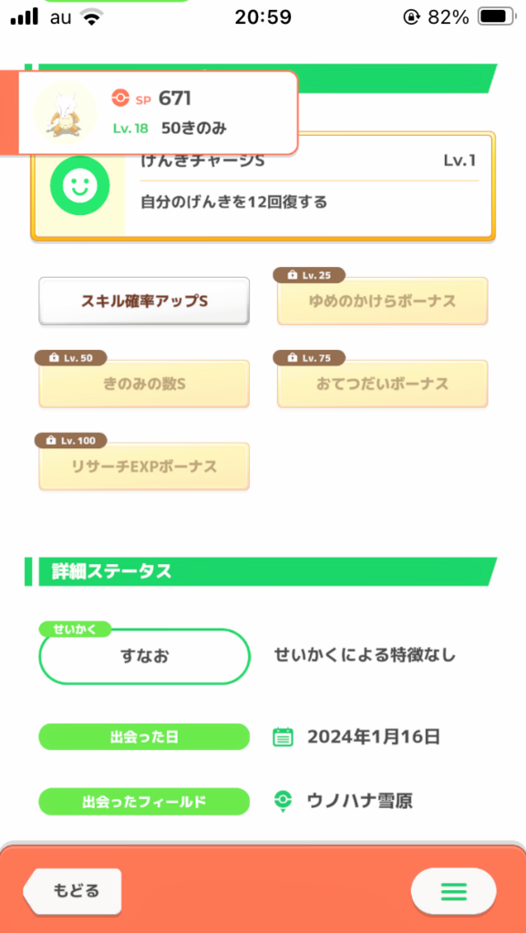This screenshot has width=526, height=933.
Task: Tap the locked ゆめのかけらボーナス skill
Action: [383, 301]
